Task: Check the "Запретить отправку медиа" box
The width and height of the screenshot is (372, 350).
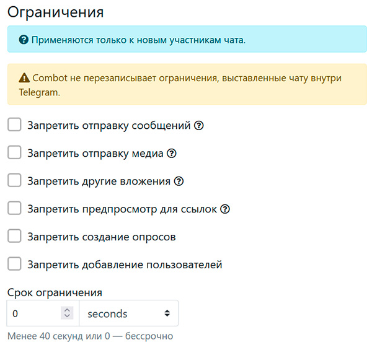Action: click(x=14, y=153)
